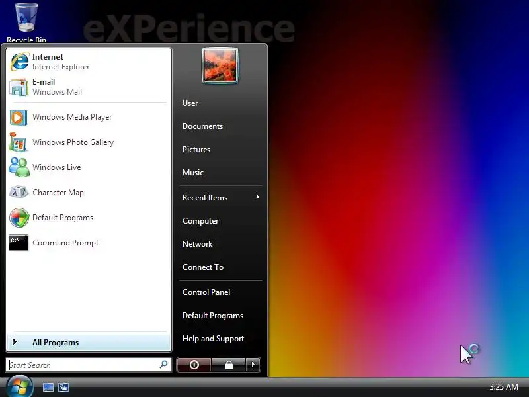Viewport: 529px width, 397px height.
Task: Click the power button in Start menu
Action: [x=194, y=365]
